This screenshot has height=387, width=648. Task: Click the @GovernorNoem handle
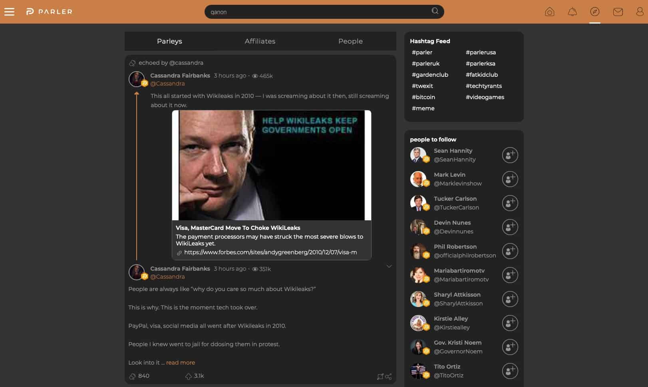click(x=458, y=351)
